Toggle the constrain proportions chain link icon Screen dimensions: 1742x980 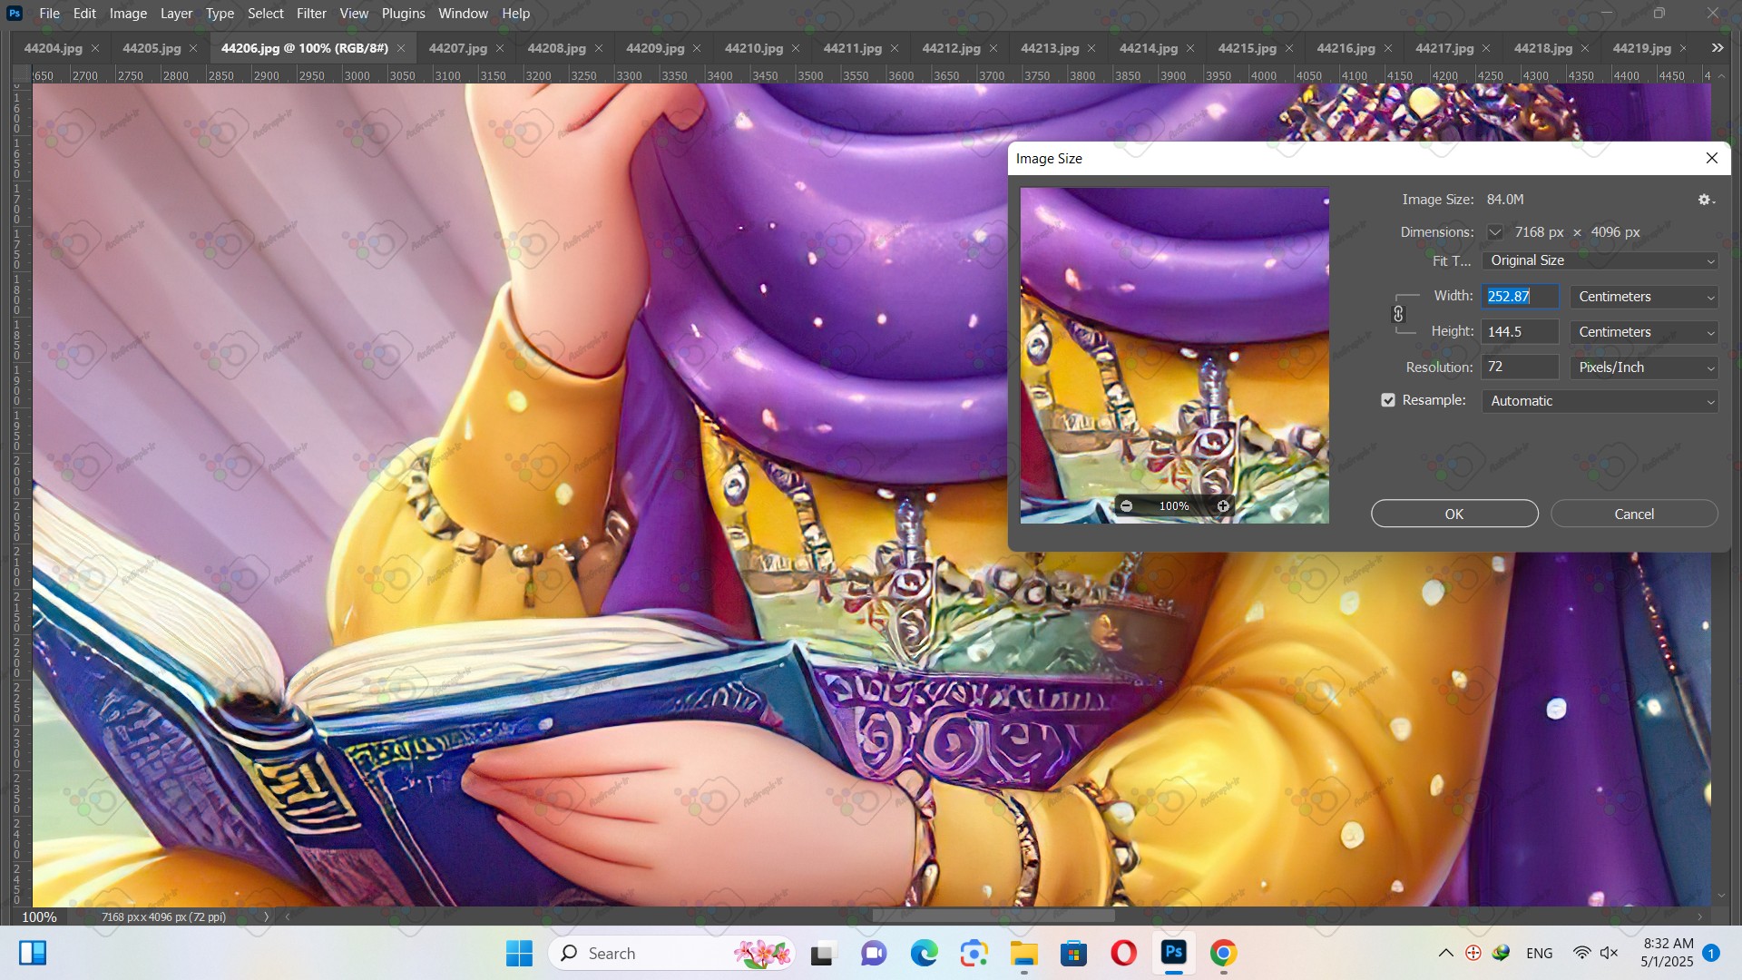[x=1398, y=314]
